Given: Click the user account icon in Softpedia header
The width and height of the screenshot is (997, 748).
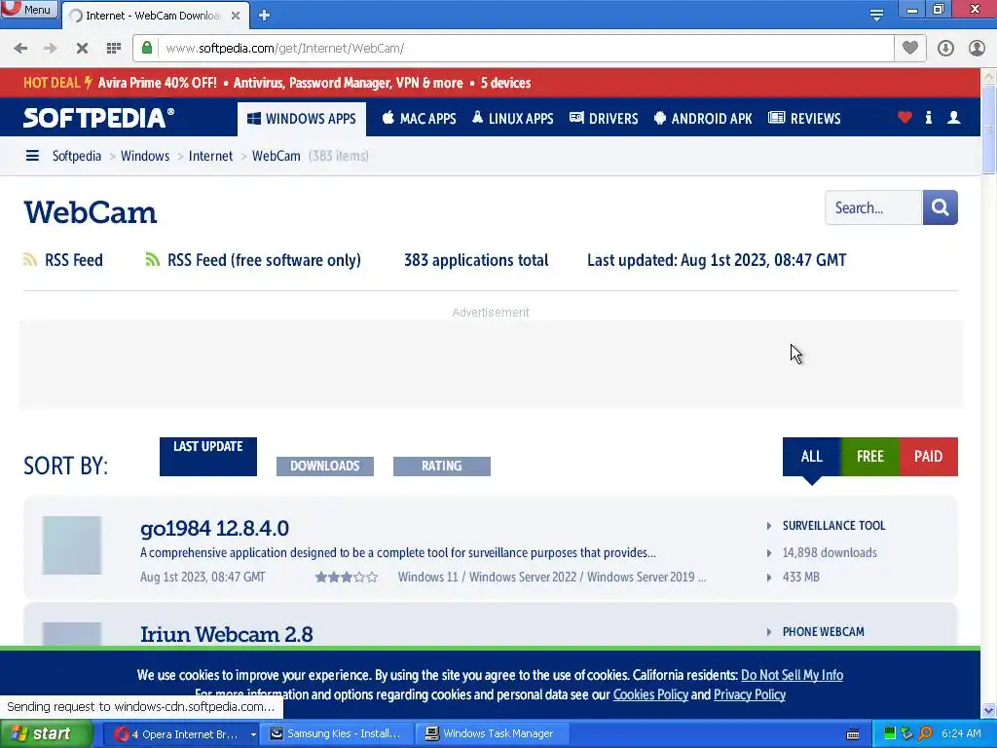Looking at the screenshot, I should (x=954, y=117).
